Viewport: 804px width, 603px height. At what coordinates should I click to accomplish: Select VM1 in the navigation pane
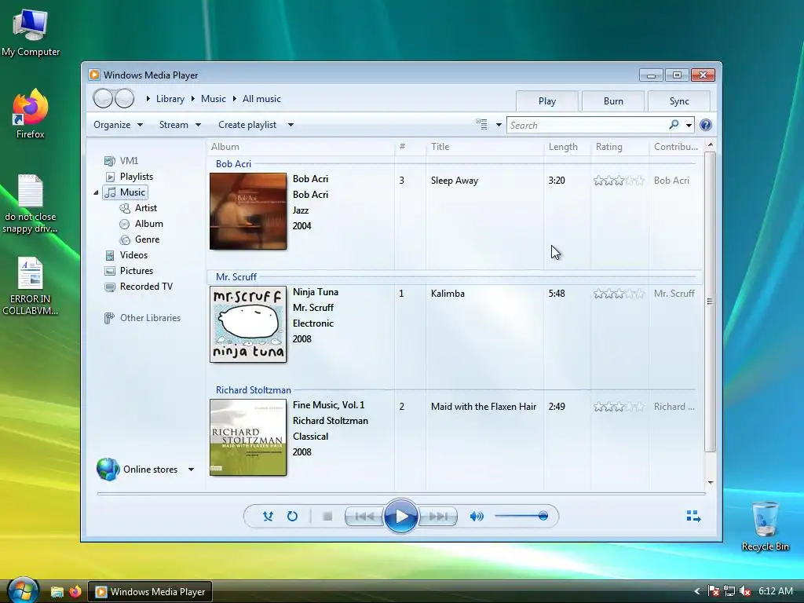coord(122,160)
